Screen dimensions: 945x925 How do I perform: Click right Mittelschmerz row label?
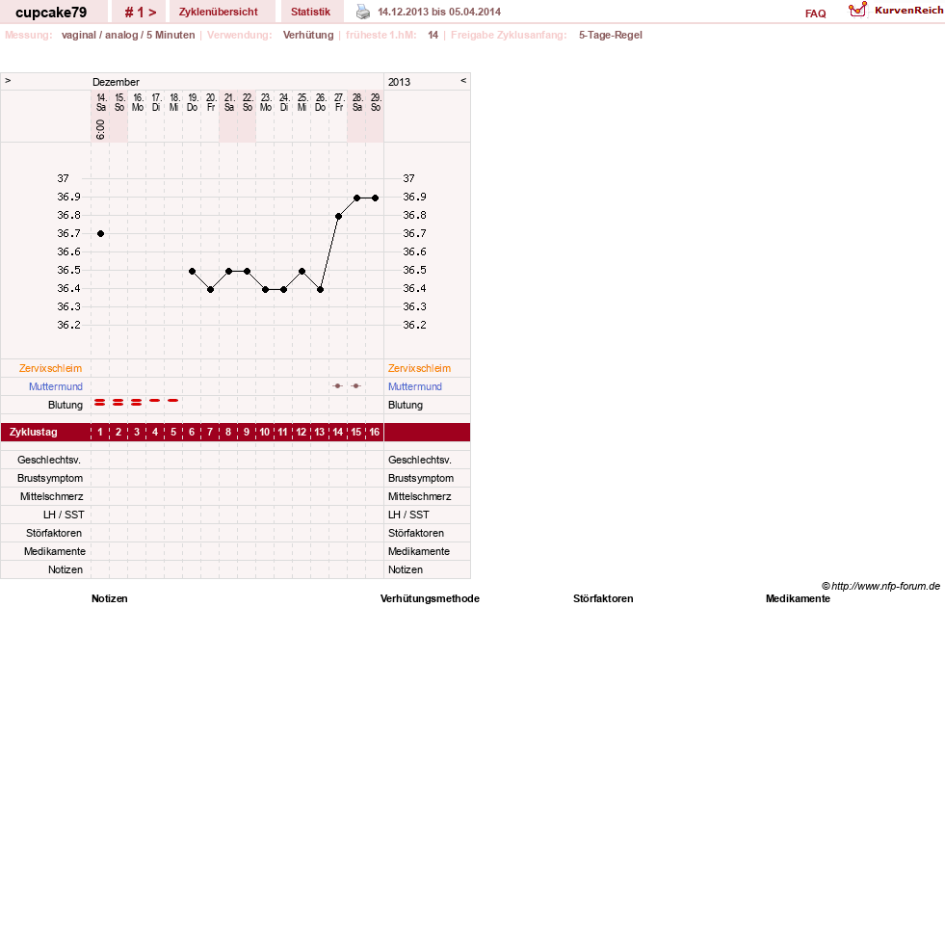pyautogui.click(x=419, y=497)
